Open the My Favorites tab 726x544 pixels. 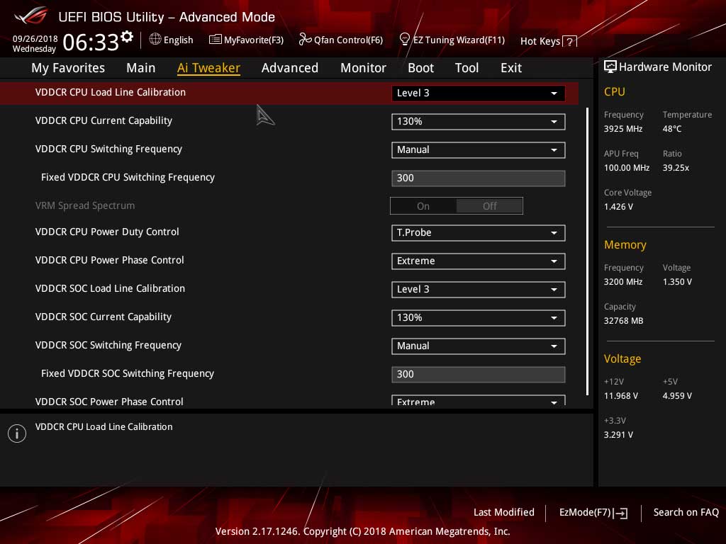(68, 68)
